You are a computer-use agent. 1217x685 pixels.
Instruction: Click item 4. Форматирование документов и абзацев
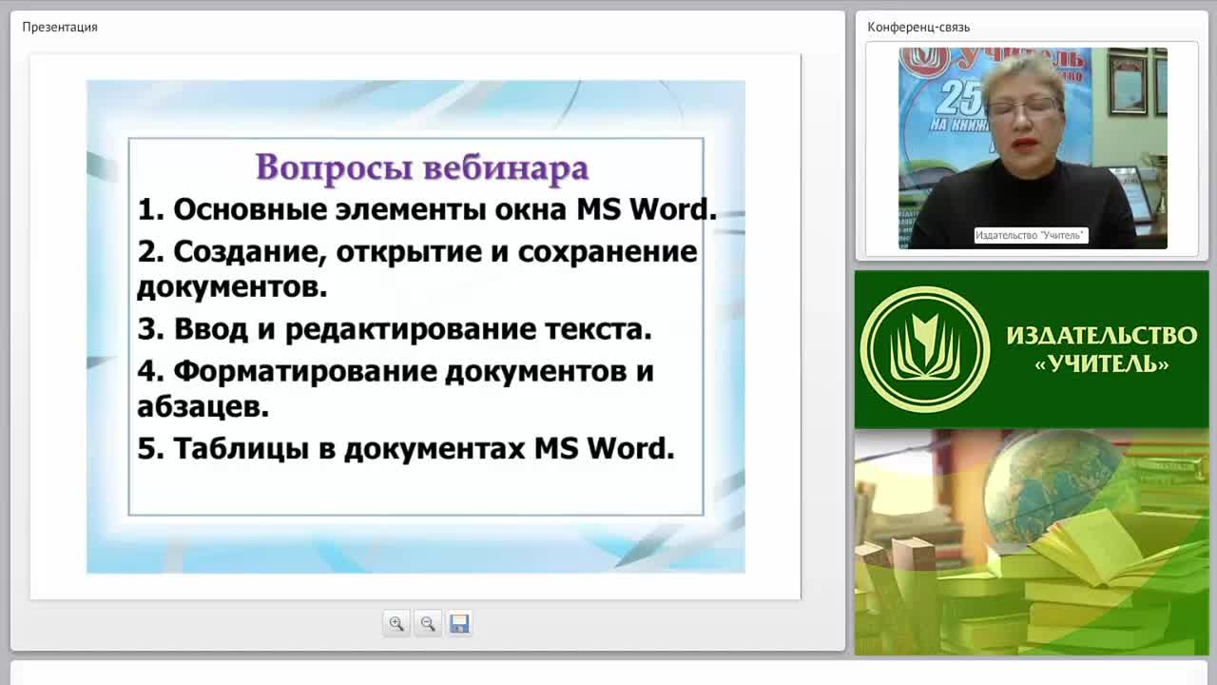point(396,388)
